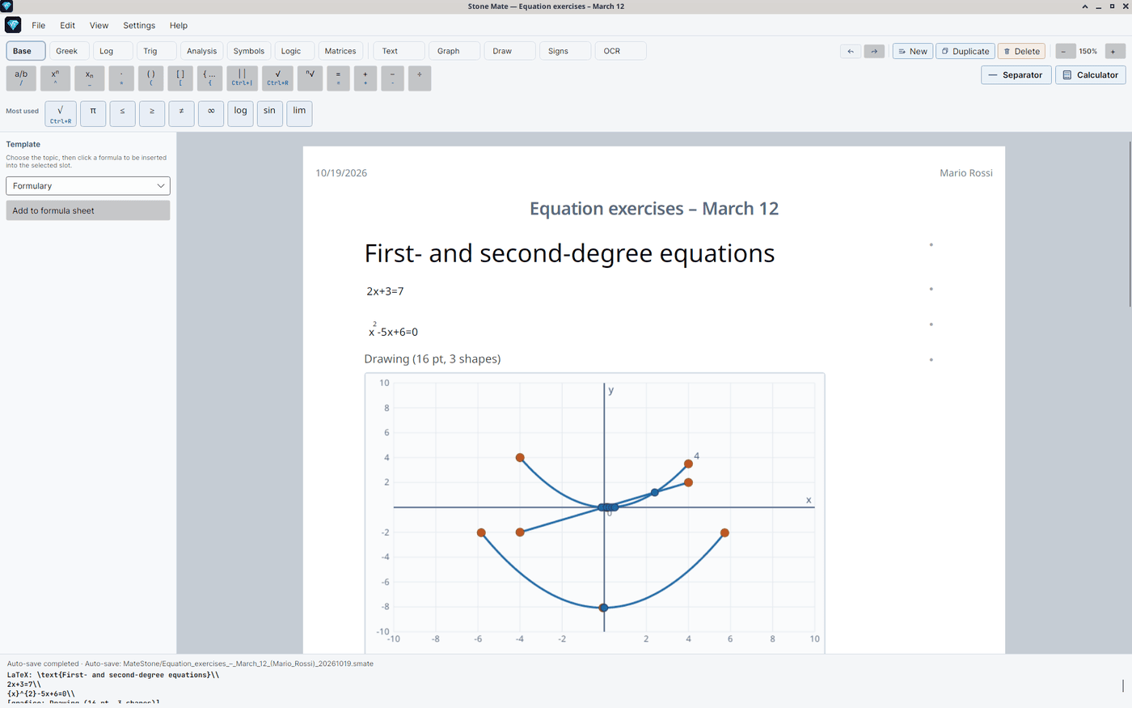Viewport: 1132px width, 708px height.
Task: Insert the infinity symbol
Action: click(x=211, y=113)
